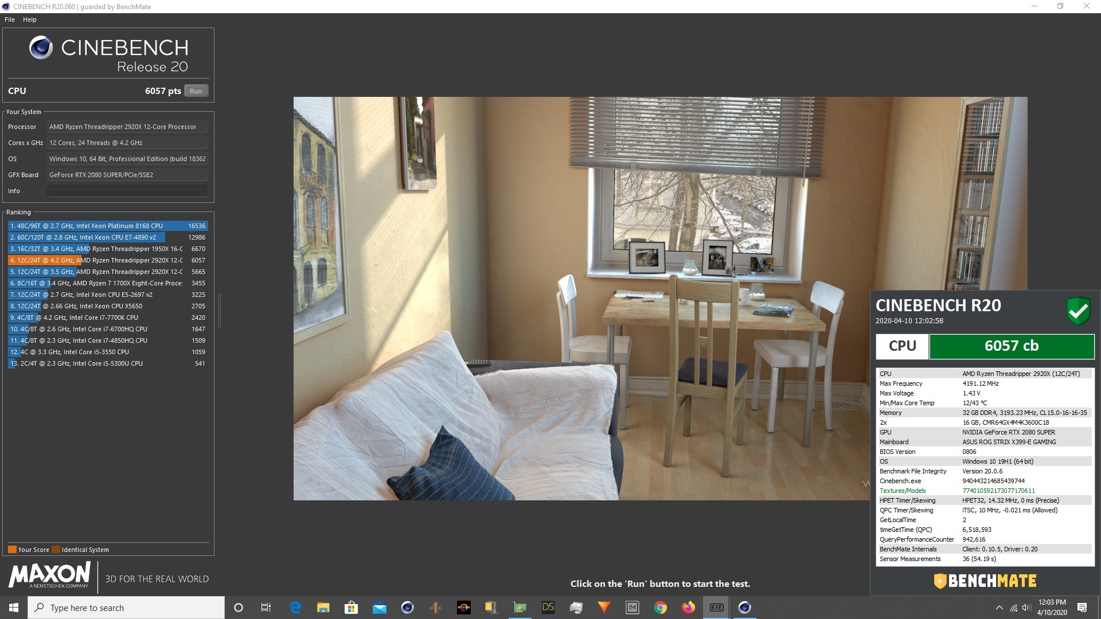Image resolution: width=1101 pixels, height=619 pixels.
Task: Open AMD Ryzen Master taskbar icon
Action: (x=463, y=608)
